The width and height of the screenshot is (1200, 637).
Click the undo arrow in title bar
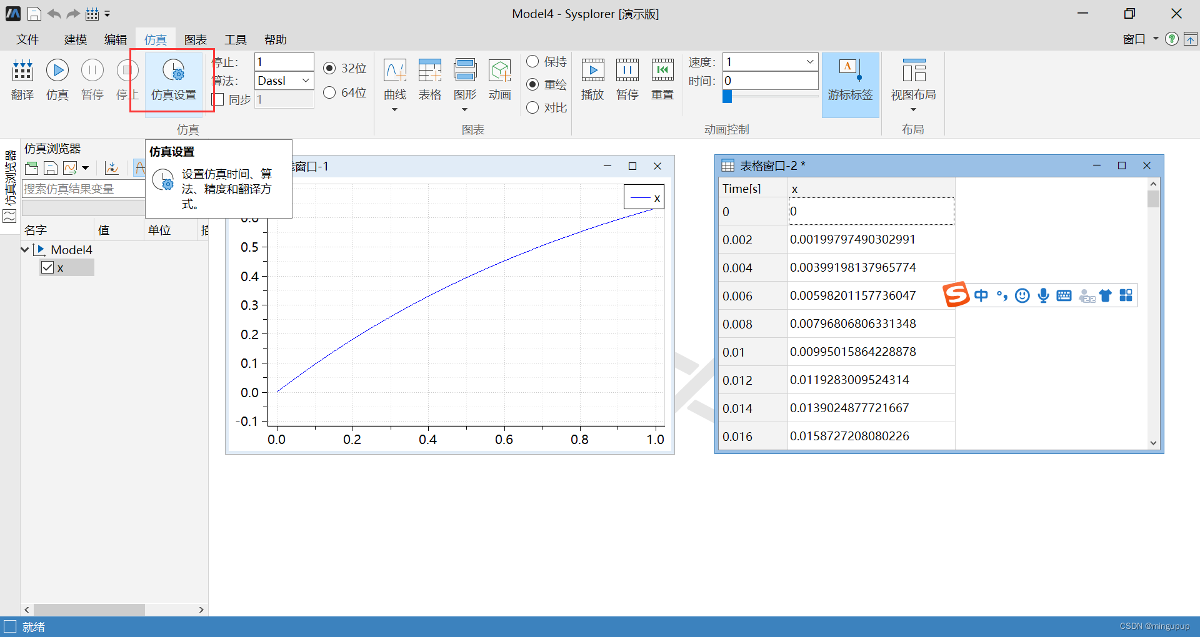tap(54, 14)
